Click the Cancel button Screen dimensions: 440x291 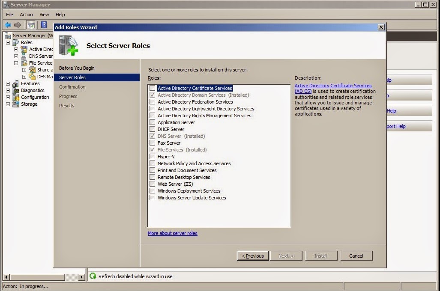[x=356, y=255]
